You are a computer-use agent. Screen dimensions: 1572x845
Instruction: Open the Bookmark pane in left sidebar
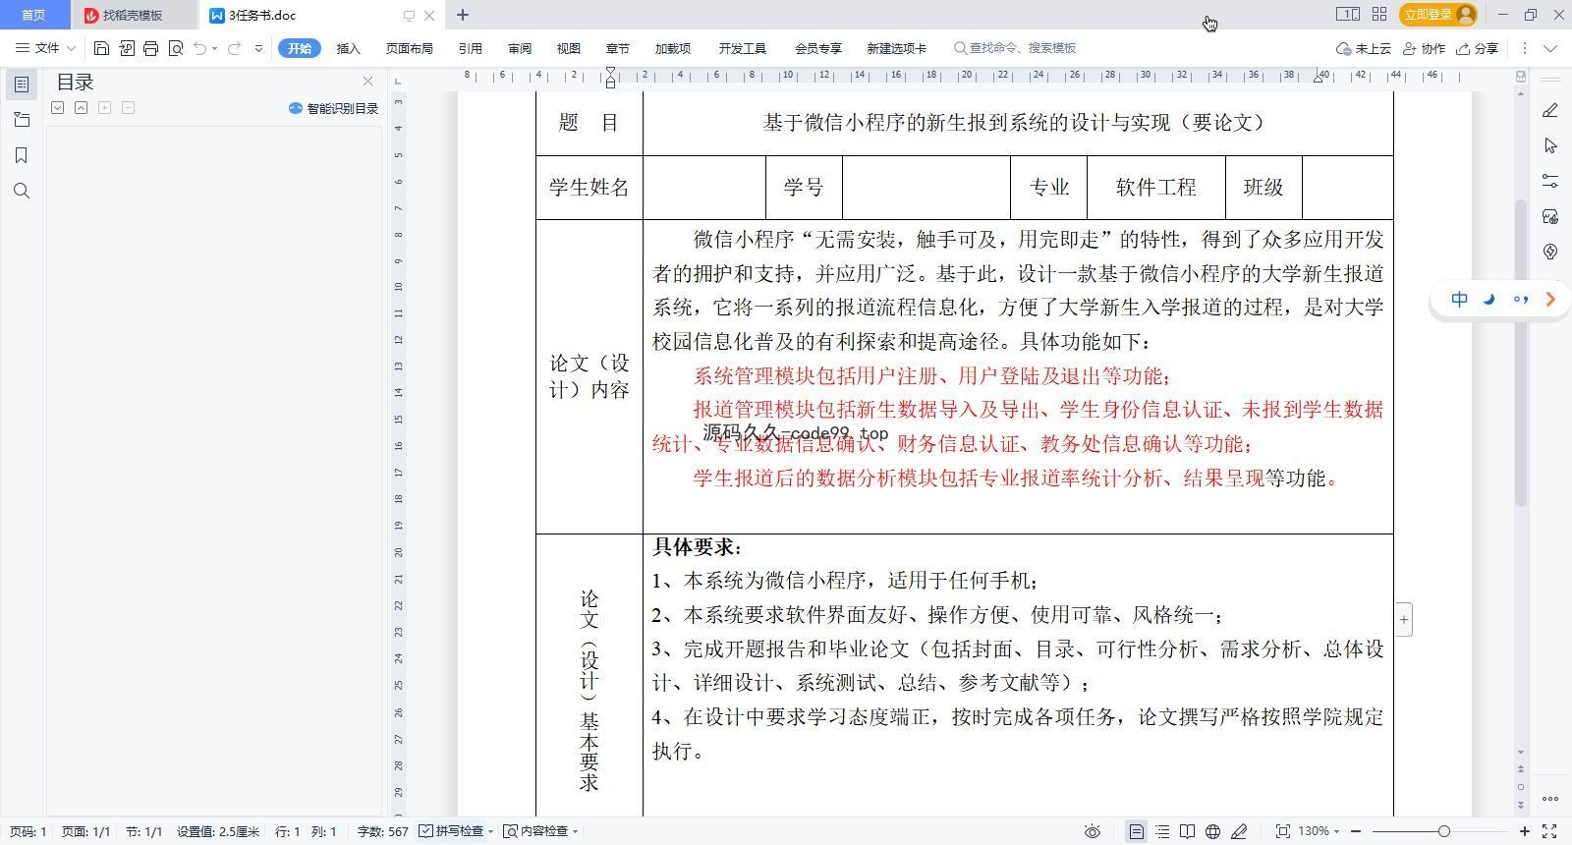(22, 155)
